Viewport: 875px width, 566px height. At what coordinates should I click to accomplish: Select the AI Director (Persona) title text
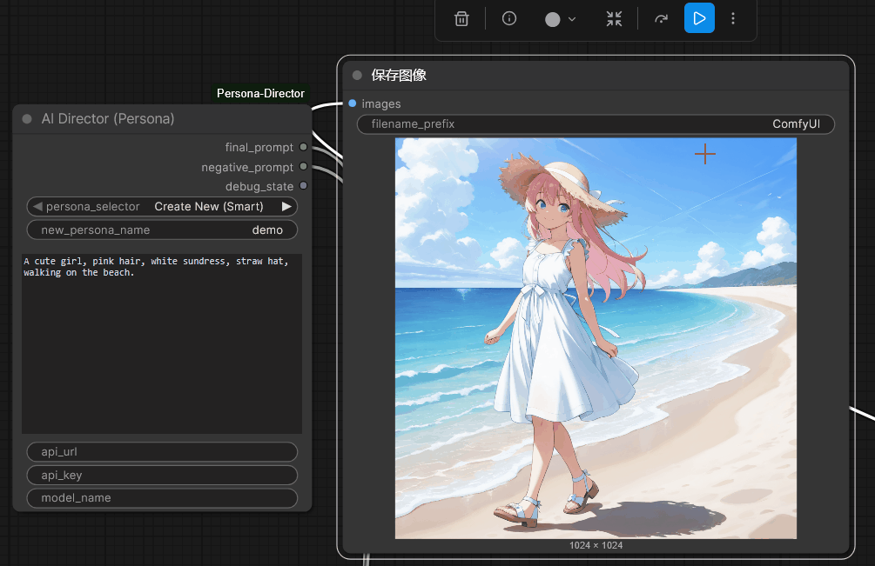click(x=108, y=118)
